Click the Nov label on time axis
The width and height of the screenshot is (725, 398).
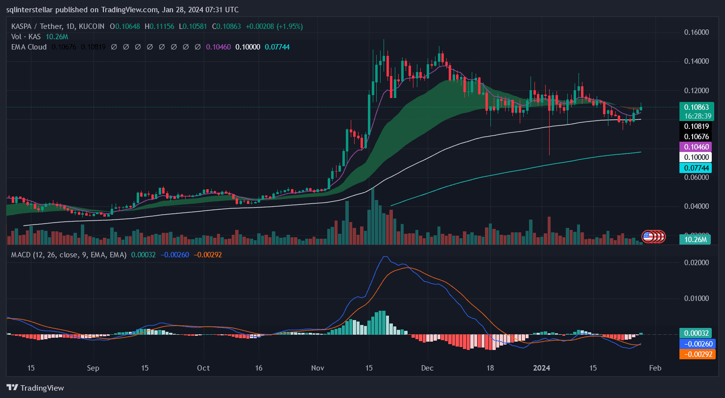tap(318, 368)
